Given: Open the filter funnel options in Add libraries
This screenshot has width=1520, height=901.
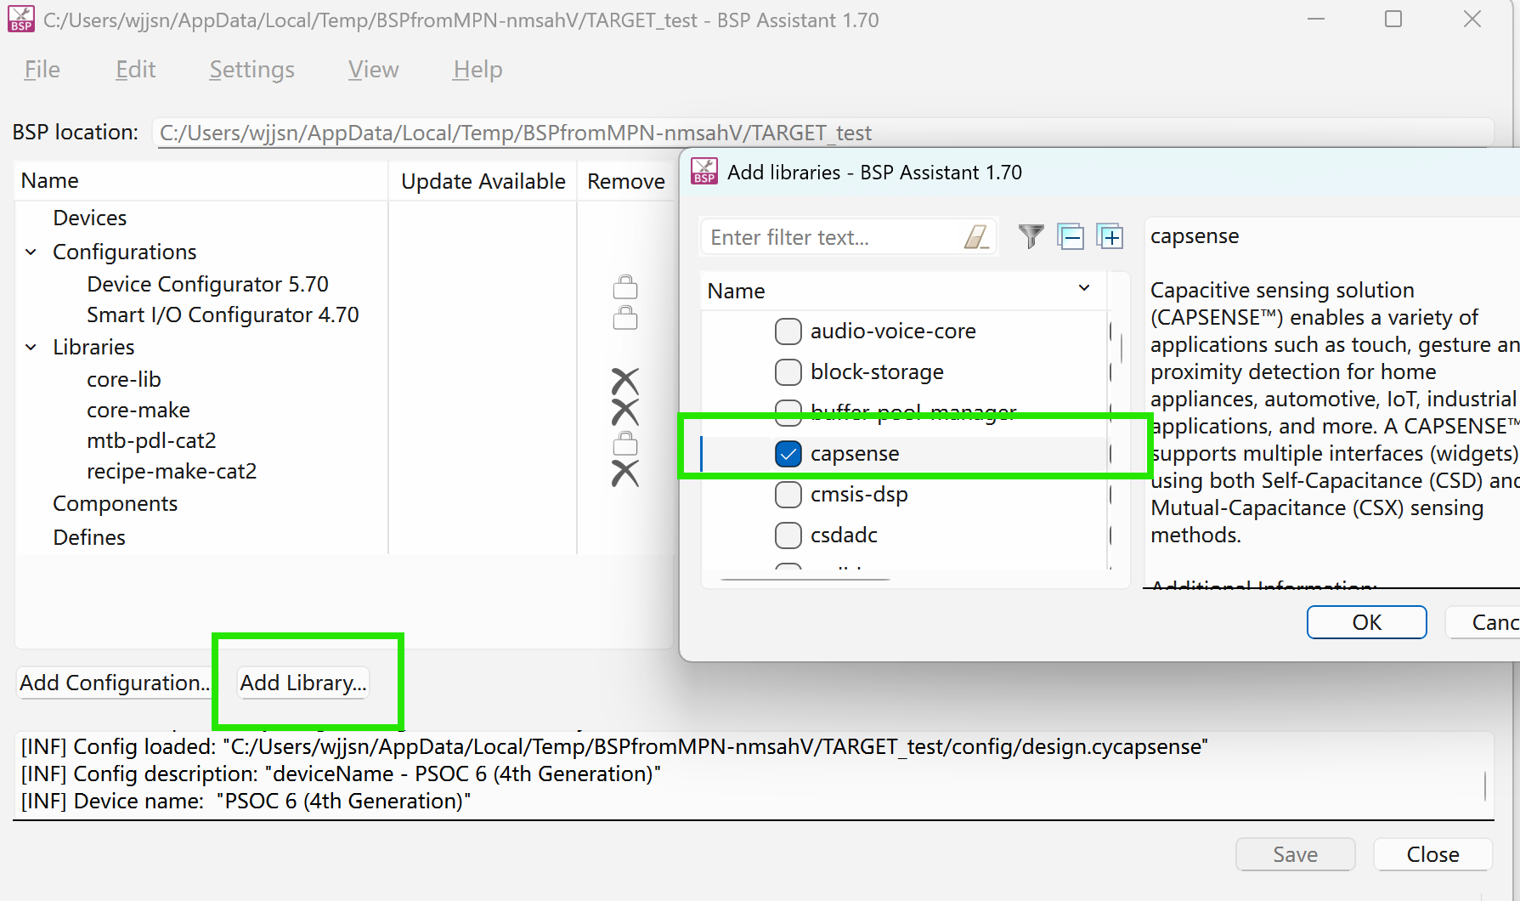Looking at the screenshot, I should click(1031, 236).
